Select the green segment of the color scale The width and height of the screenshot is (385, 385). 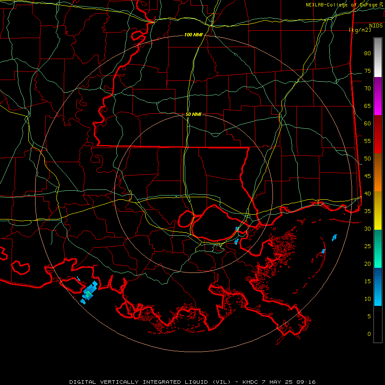click(x=378, y=249)
